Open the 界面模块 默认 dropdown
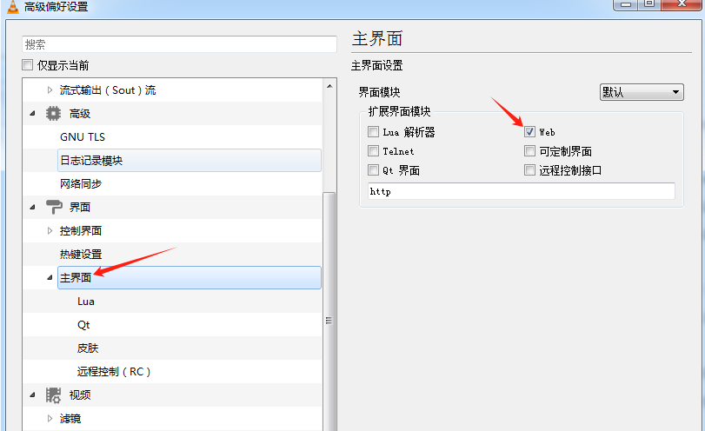This screenshot has height=431, width=705. click(642, 92)
